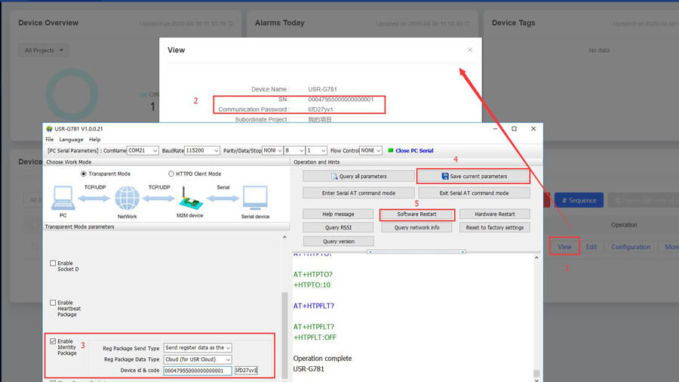Screen dimensions: 679x382
Task: Close the View dialog with the X icon
Action: point(470,50)
